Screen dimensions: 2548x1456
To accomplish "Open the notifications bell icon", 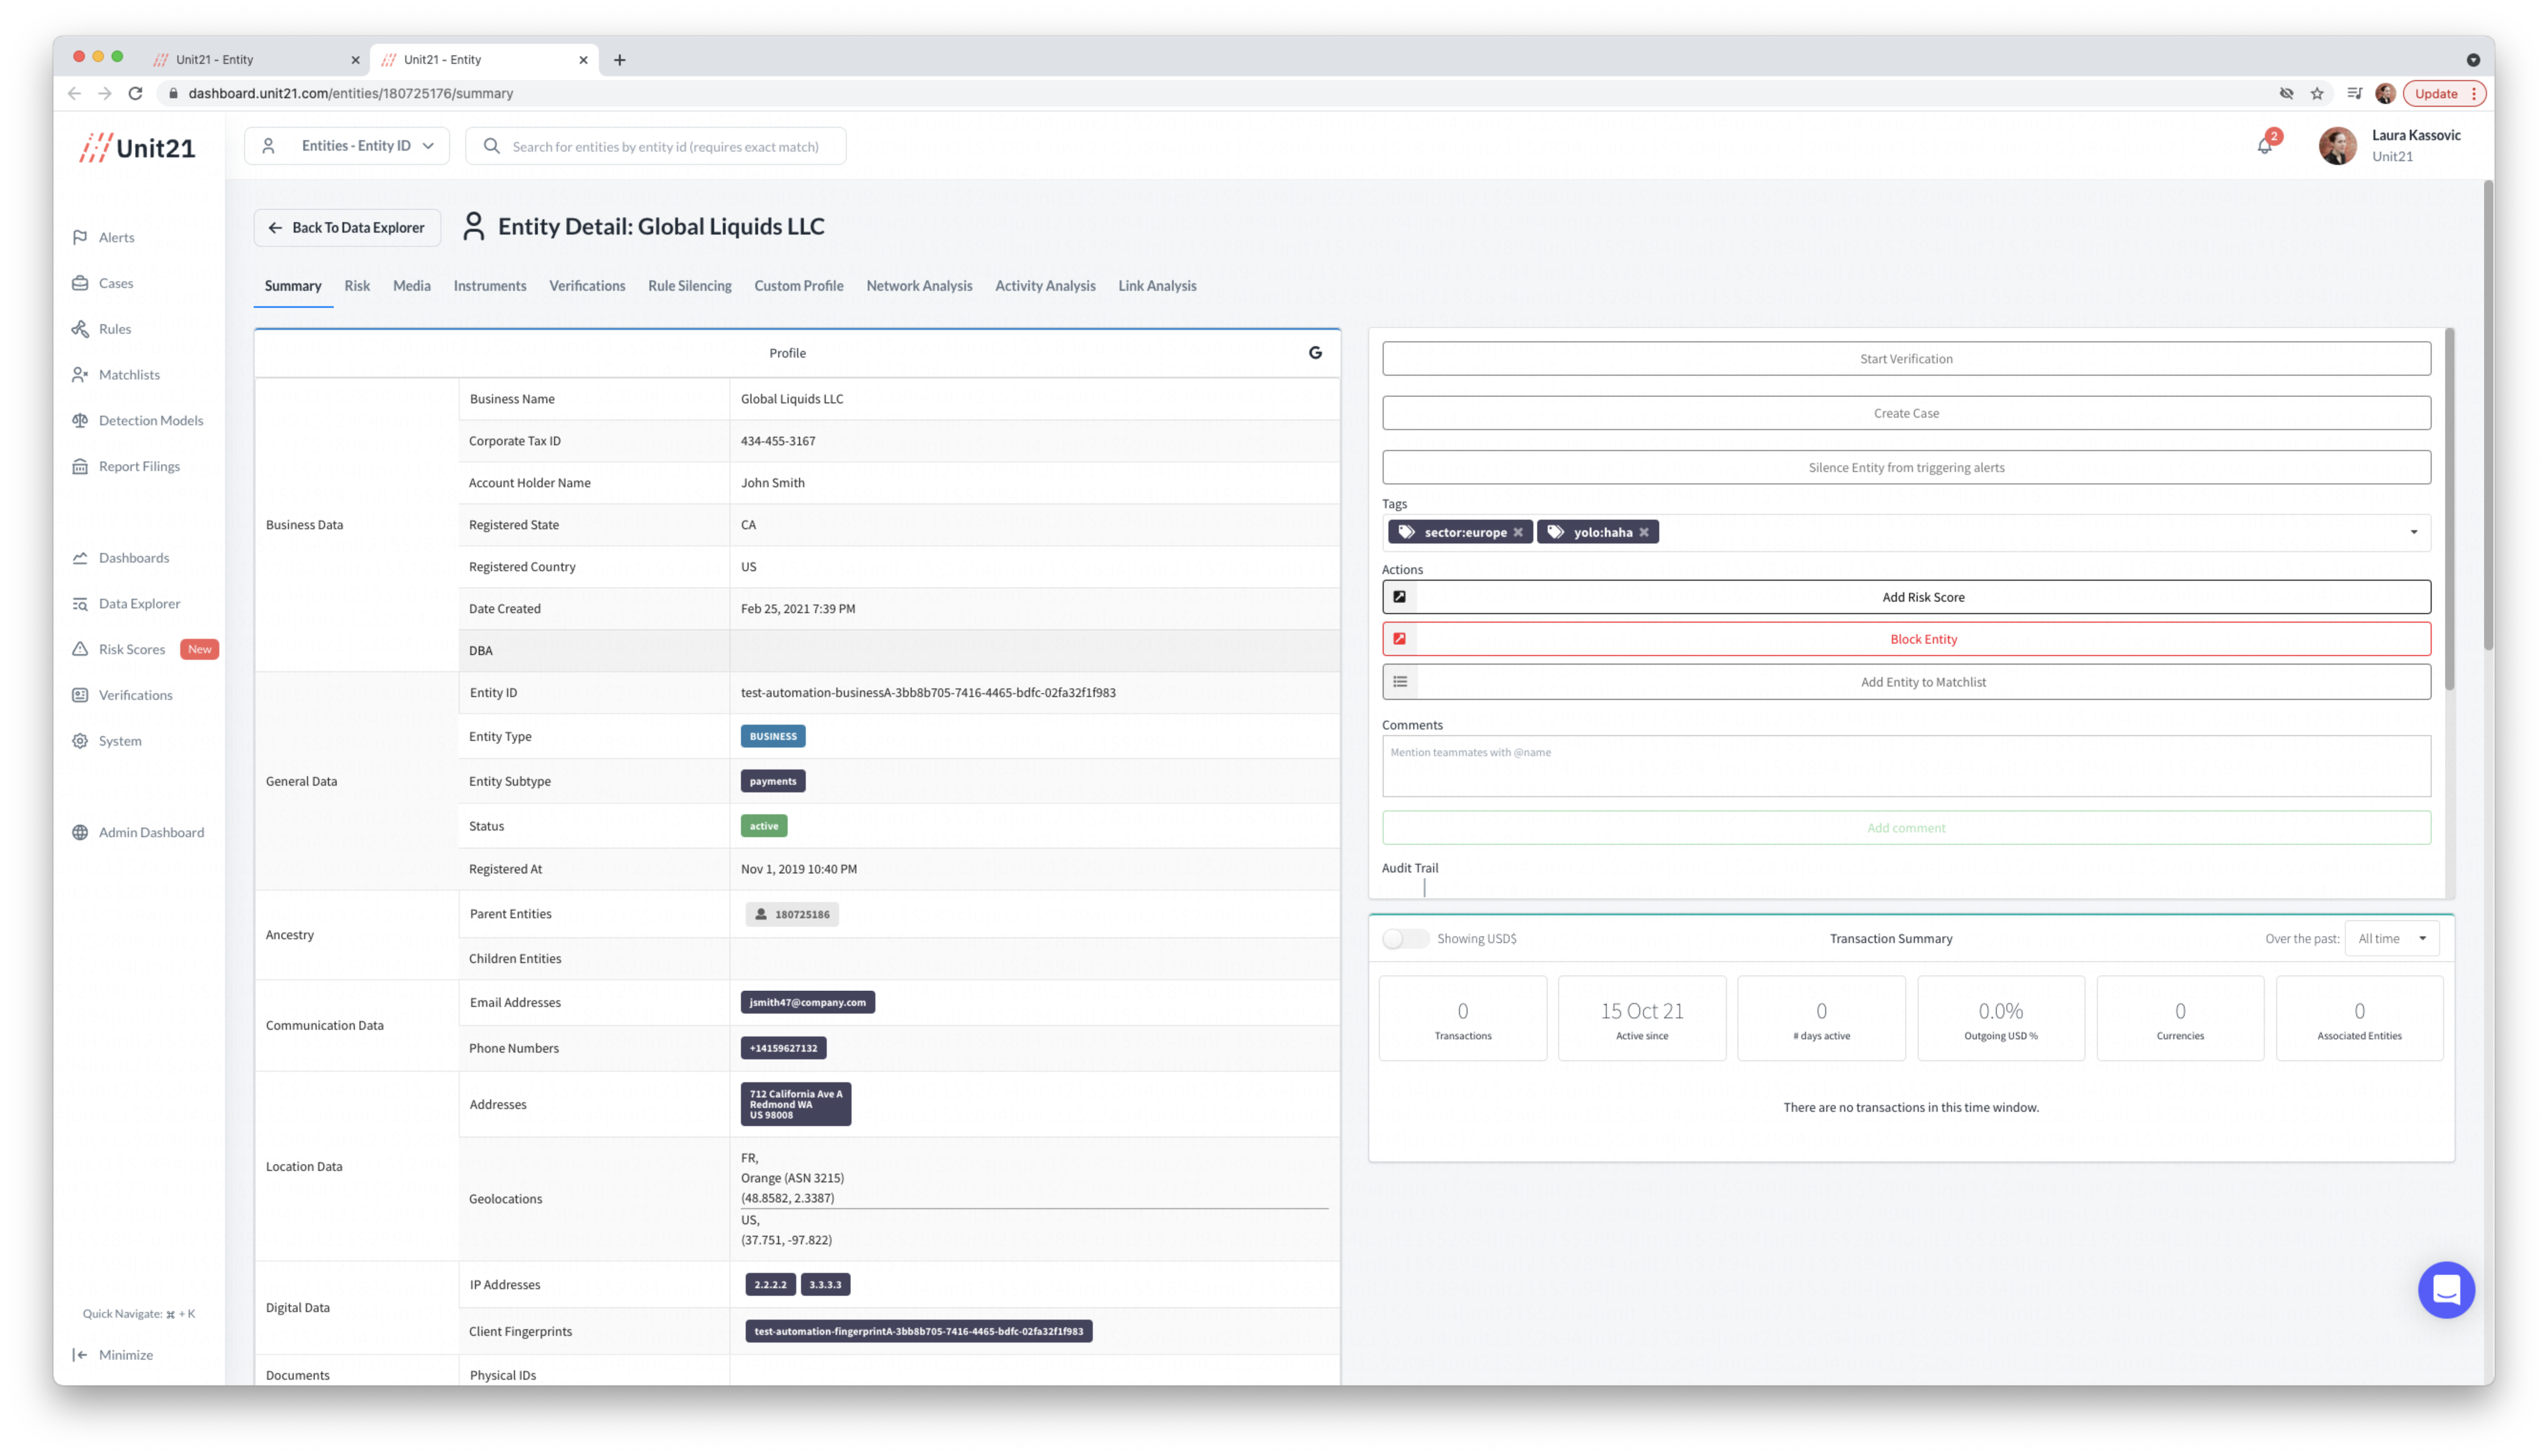I will 2264,146.
